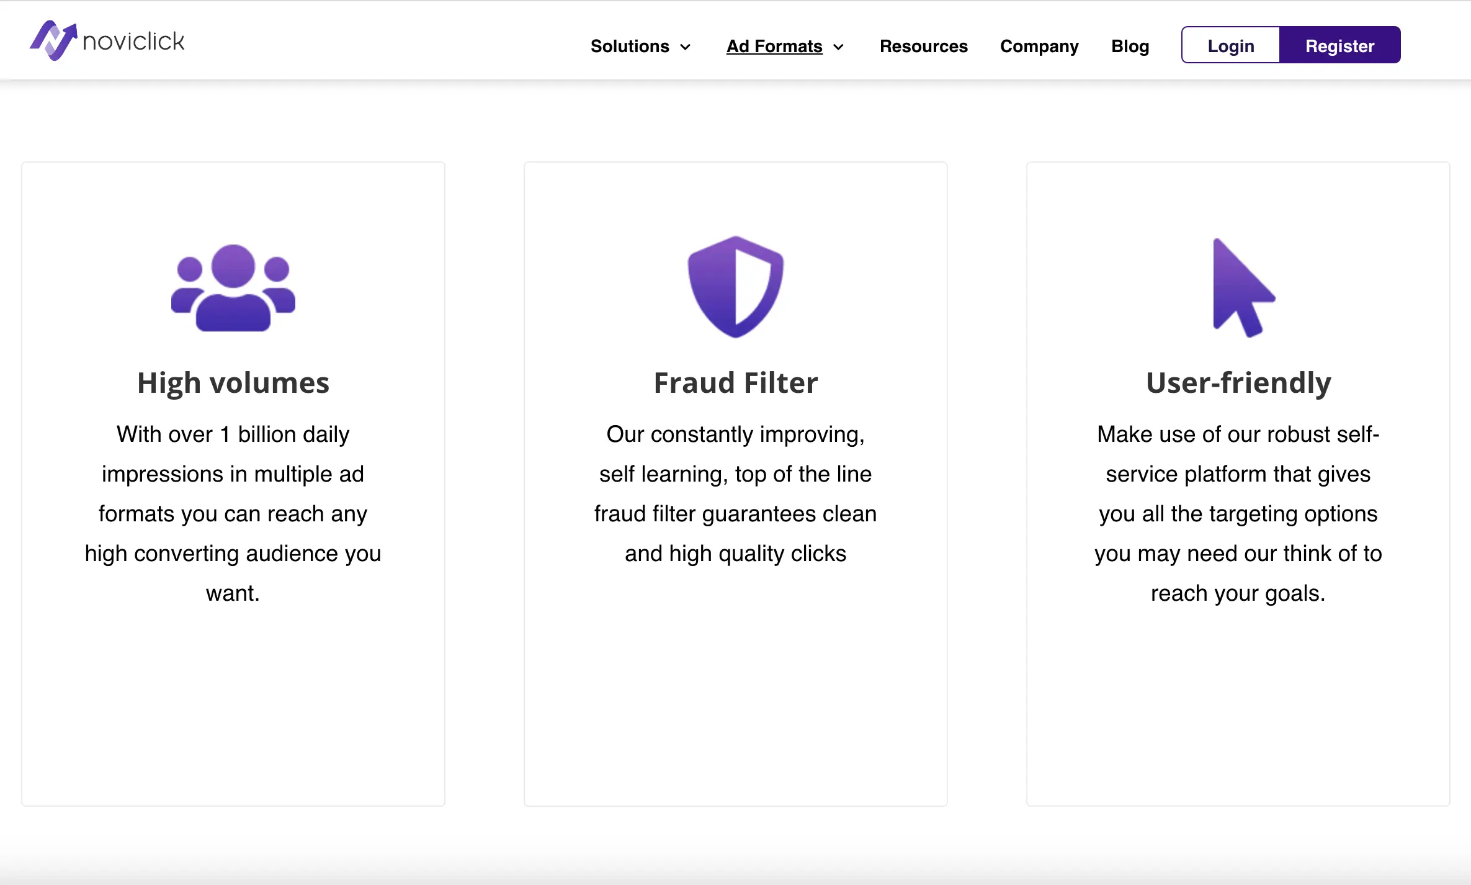Open the Solutions menu
Image resolution: width=1471 pixels, height=885 pixels.
pyautogui.click(x=629, y=47)
